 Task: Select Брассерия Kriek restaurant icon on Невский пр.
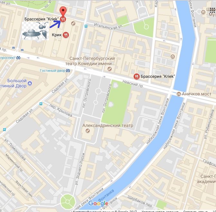tap(136, 76)
